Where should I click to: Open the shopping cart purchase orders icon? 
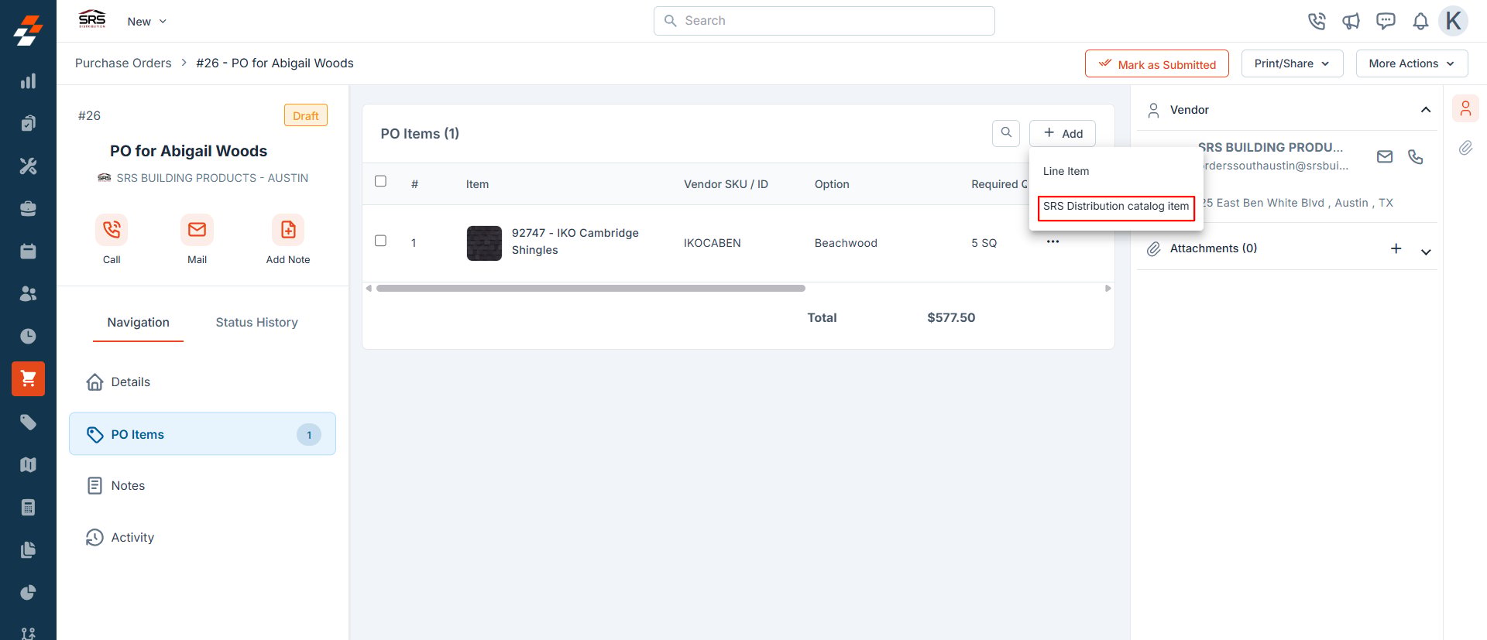coord(28,378)
